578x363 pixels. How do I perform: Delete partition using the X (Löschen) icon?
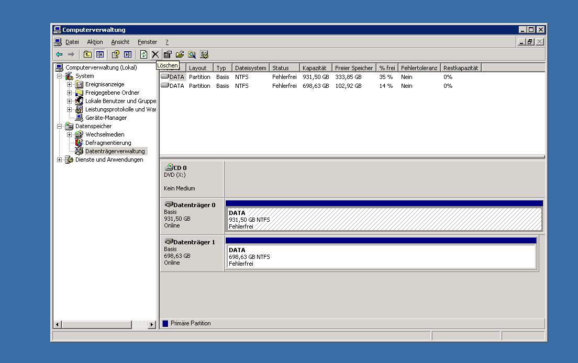point(155,54)
